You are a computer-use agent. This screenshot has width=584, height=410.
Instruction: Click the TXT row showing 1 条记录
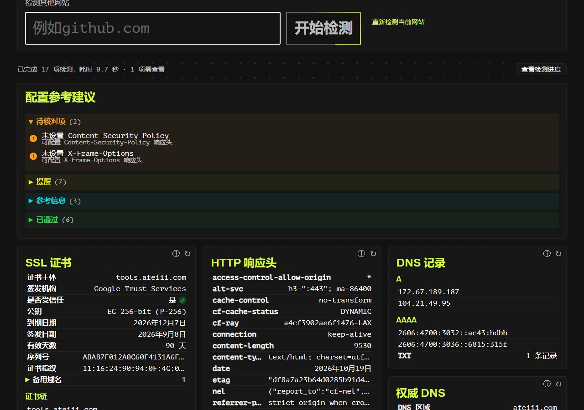[x=477, y=356]
